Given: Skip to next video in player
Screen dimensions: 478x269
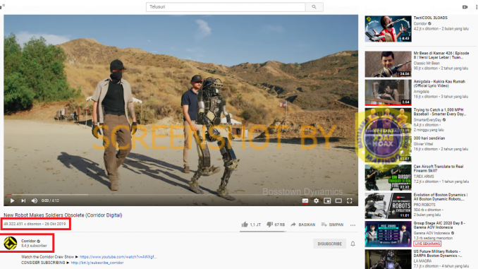Looking at the screenshot, I should pos(23,201).
